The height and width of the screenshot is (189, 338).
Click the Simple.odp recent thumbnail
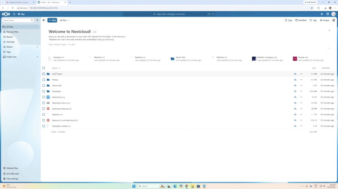[295, 59]
